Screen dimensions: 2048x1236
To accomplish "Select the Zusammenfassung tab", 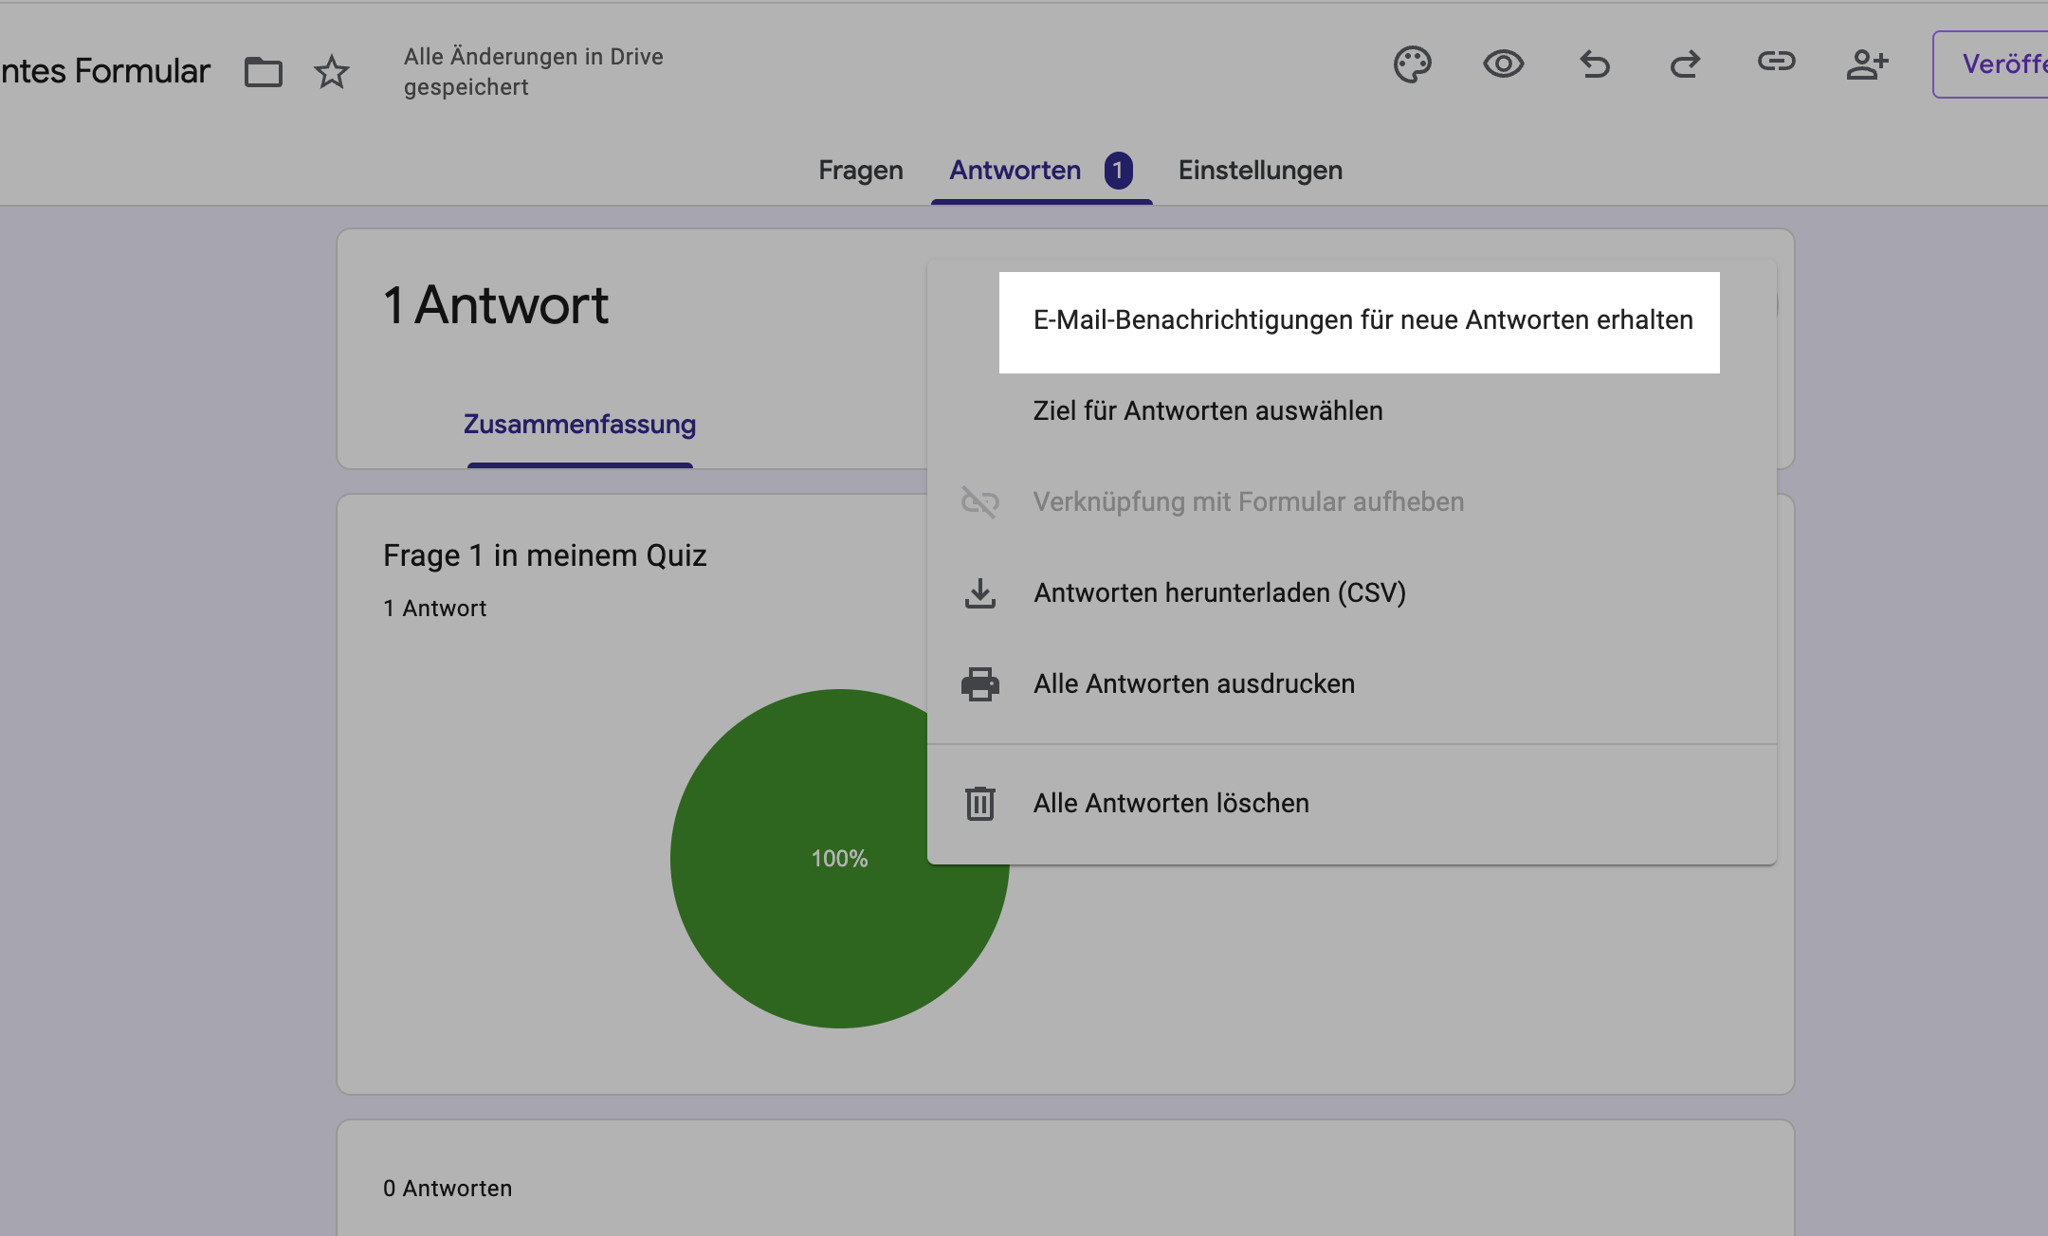I will pos(579,425).
